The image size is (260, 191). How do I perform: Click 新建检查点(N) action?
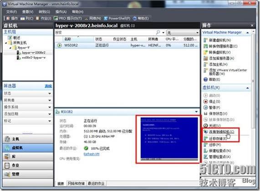click(x=217, y=151)
